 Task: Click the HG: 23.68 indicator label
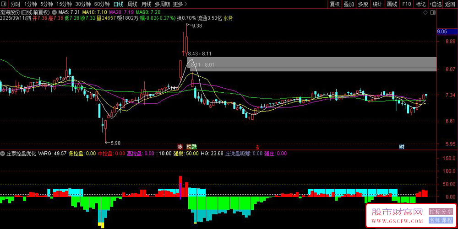click(x=212, y=154)
